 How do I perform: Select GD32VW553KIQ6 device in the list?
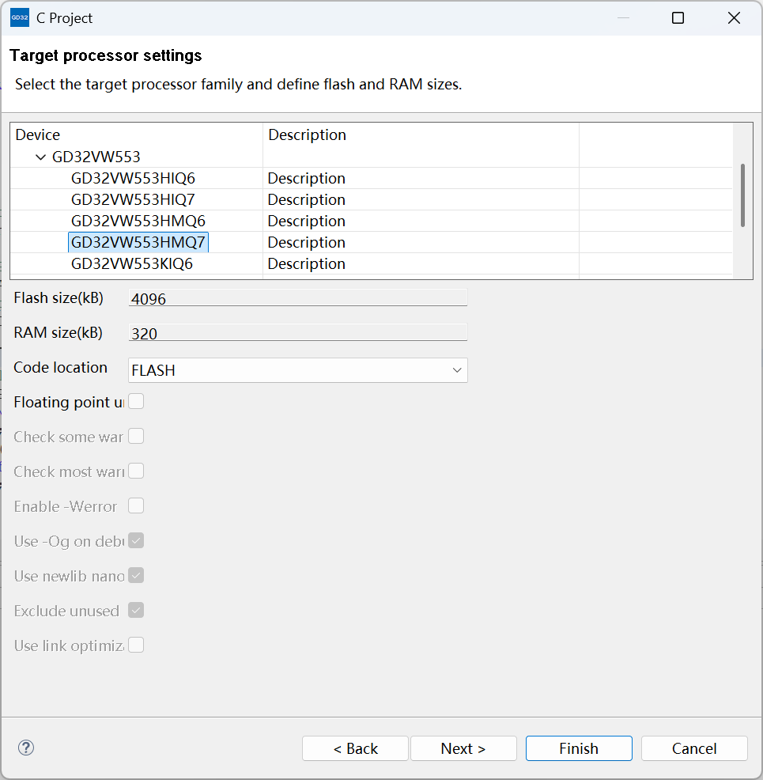pyautogui.click(x=132, y=264)
